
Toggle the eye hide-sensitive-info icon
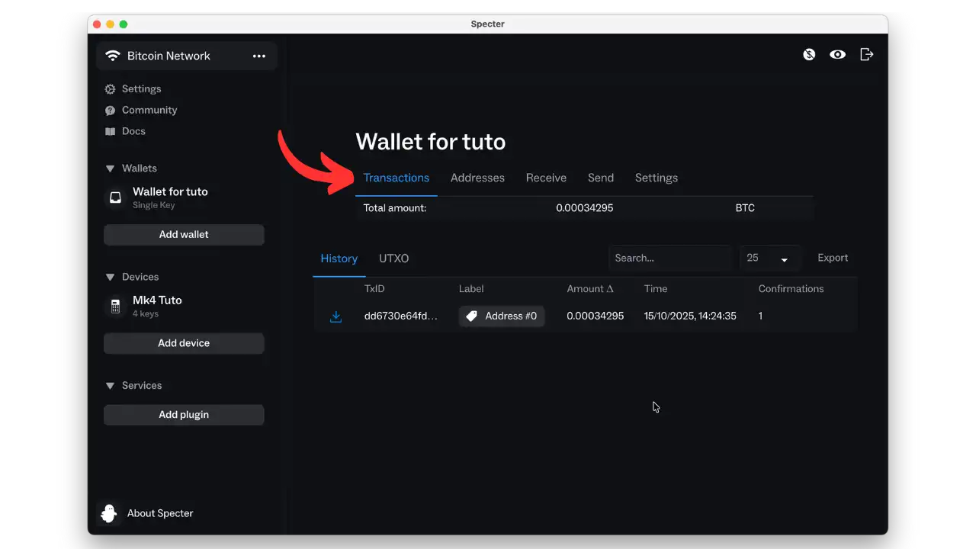point(837,54)
